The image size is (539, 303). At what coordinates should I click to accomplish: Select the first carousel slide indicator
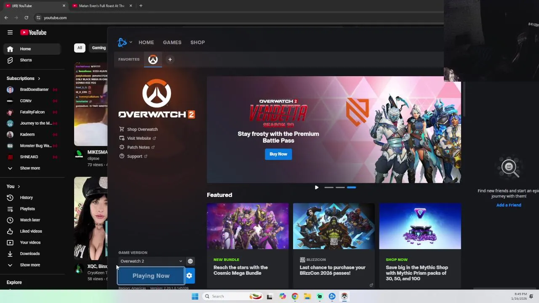tap(329, 187)
